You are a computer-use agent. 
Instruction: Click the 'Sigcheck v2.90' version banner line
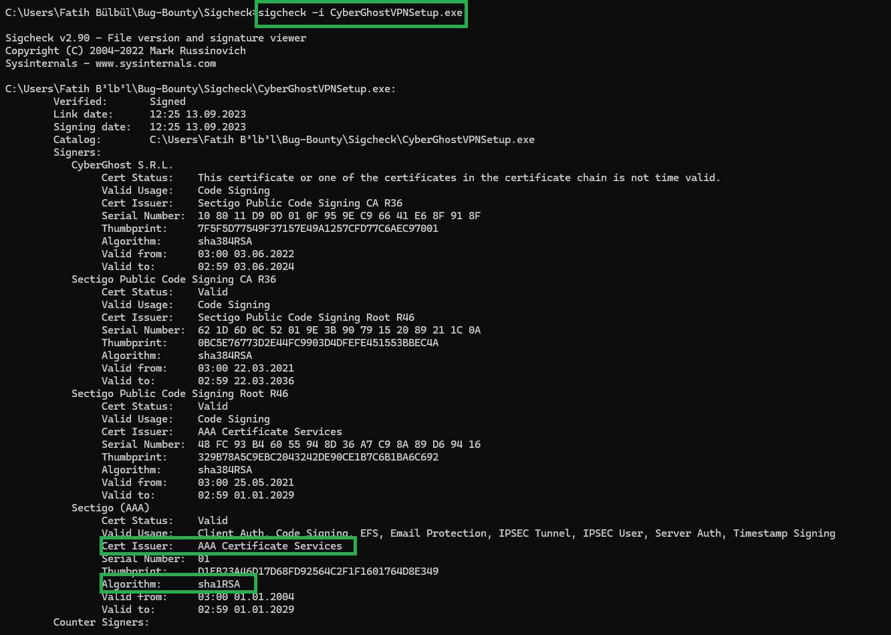(x=156, y=38)
